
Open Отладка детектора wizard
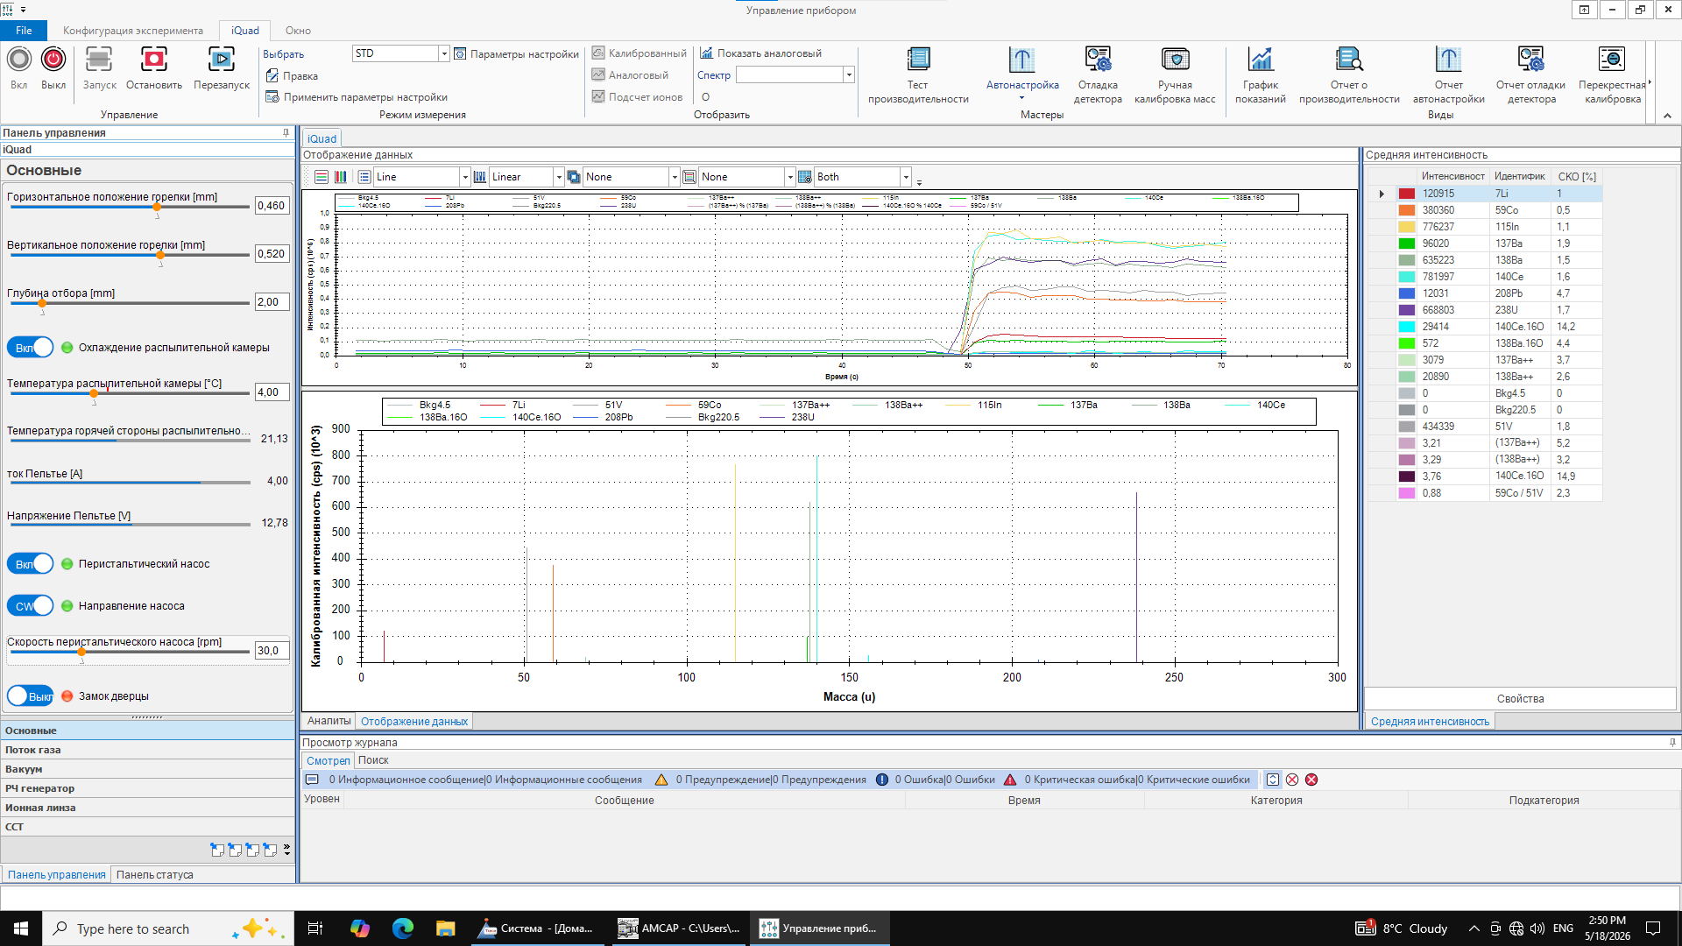1098,74
